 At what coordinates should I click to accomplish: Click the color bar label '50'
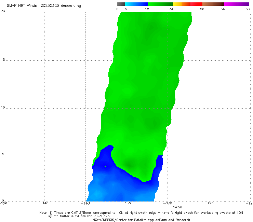(x=202, y=9)
